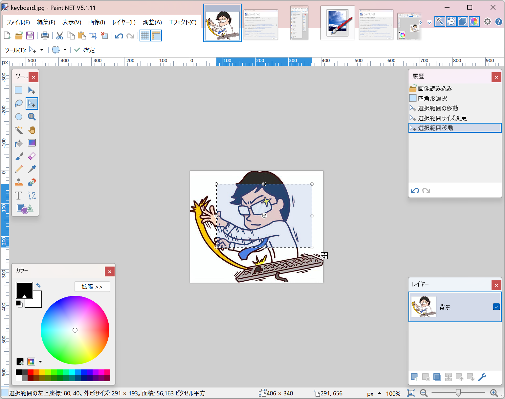The height and width of the screenshot is (399, 505).
Task: Open settings with the gear icon
Action: [488, 22]
